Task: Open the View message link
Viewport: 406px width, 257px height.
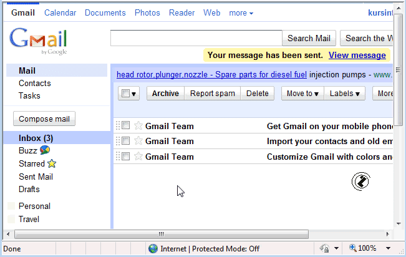Action: click(357, 55)
